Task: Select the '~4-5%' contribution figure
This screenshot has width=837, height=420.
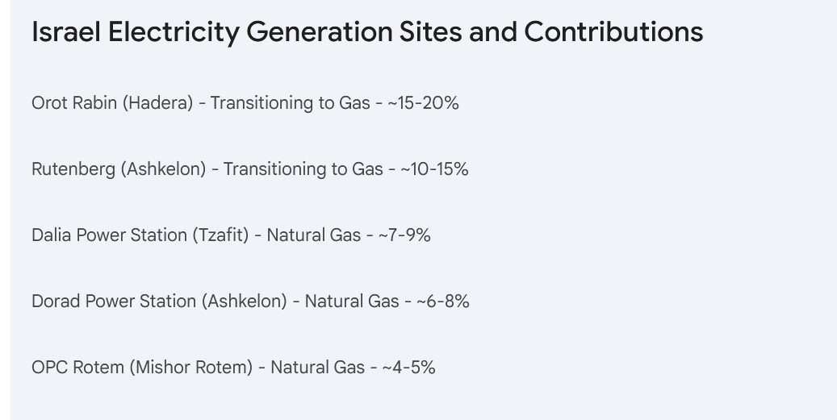Action: [408, 368]
